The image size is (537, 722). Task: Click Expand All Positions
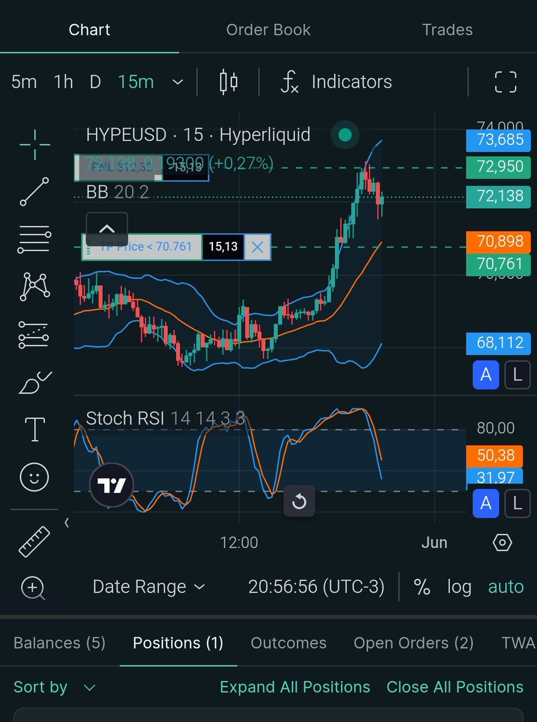pos(295,687)
